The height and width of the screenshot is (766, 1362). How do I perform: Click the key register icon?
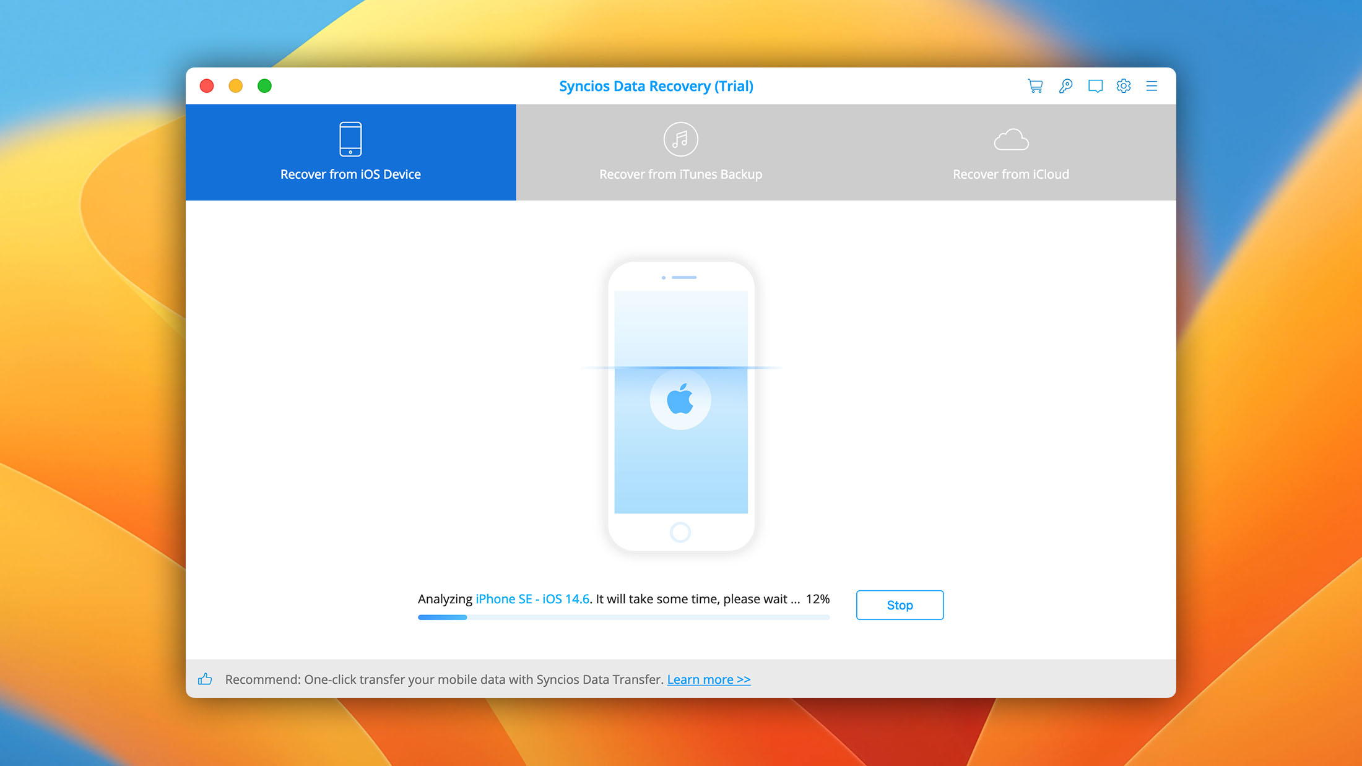coord(1065,86)
